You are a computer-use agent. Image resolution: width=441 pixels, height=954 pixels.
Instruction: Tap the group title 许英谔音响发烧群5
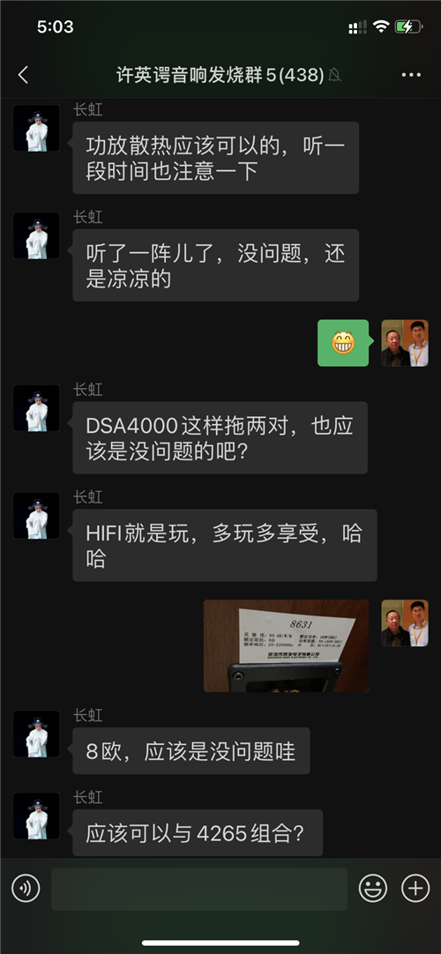click(220, 76)
